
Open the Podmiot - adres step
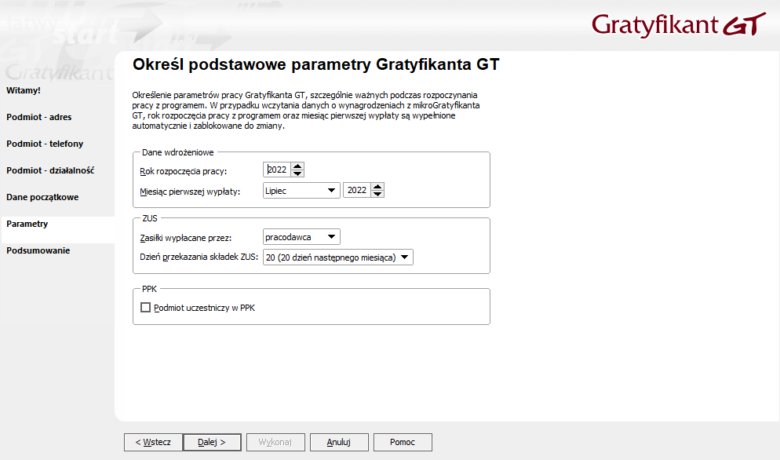point(38,117)
